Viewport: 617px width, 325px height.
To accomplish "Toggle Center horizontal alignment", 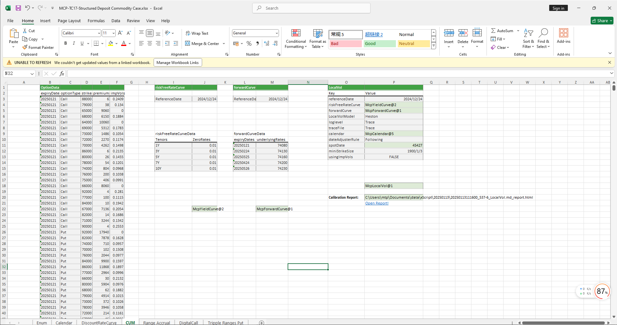I will (x=150, y=43).
